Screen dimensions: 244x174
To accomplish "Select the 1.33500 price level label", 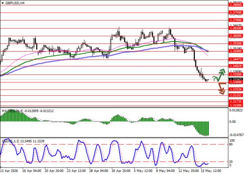I will tap(236, 75).
